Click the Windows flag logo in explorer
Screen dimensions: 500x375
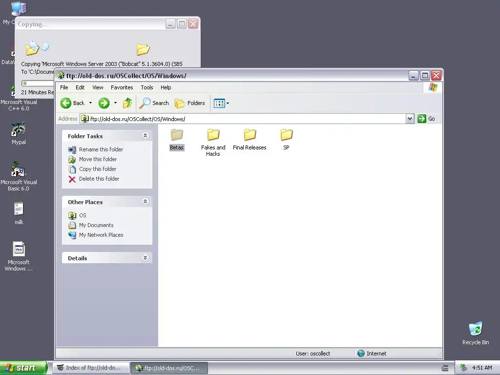point(433,87)
